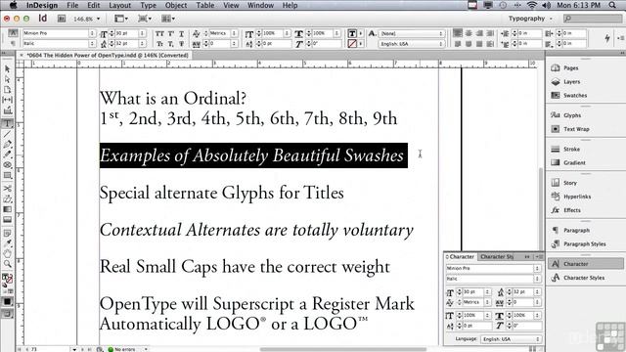Viewport: 626px width, 352px height.
Task: Open the Type menu
Action: (x=148, y=5)
